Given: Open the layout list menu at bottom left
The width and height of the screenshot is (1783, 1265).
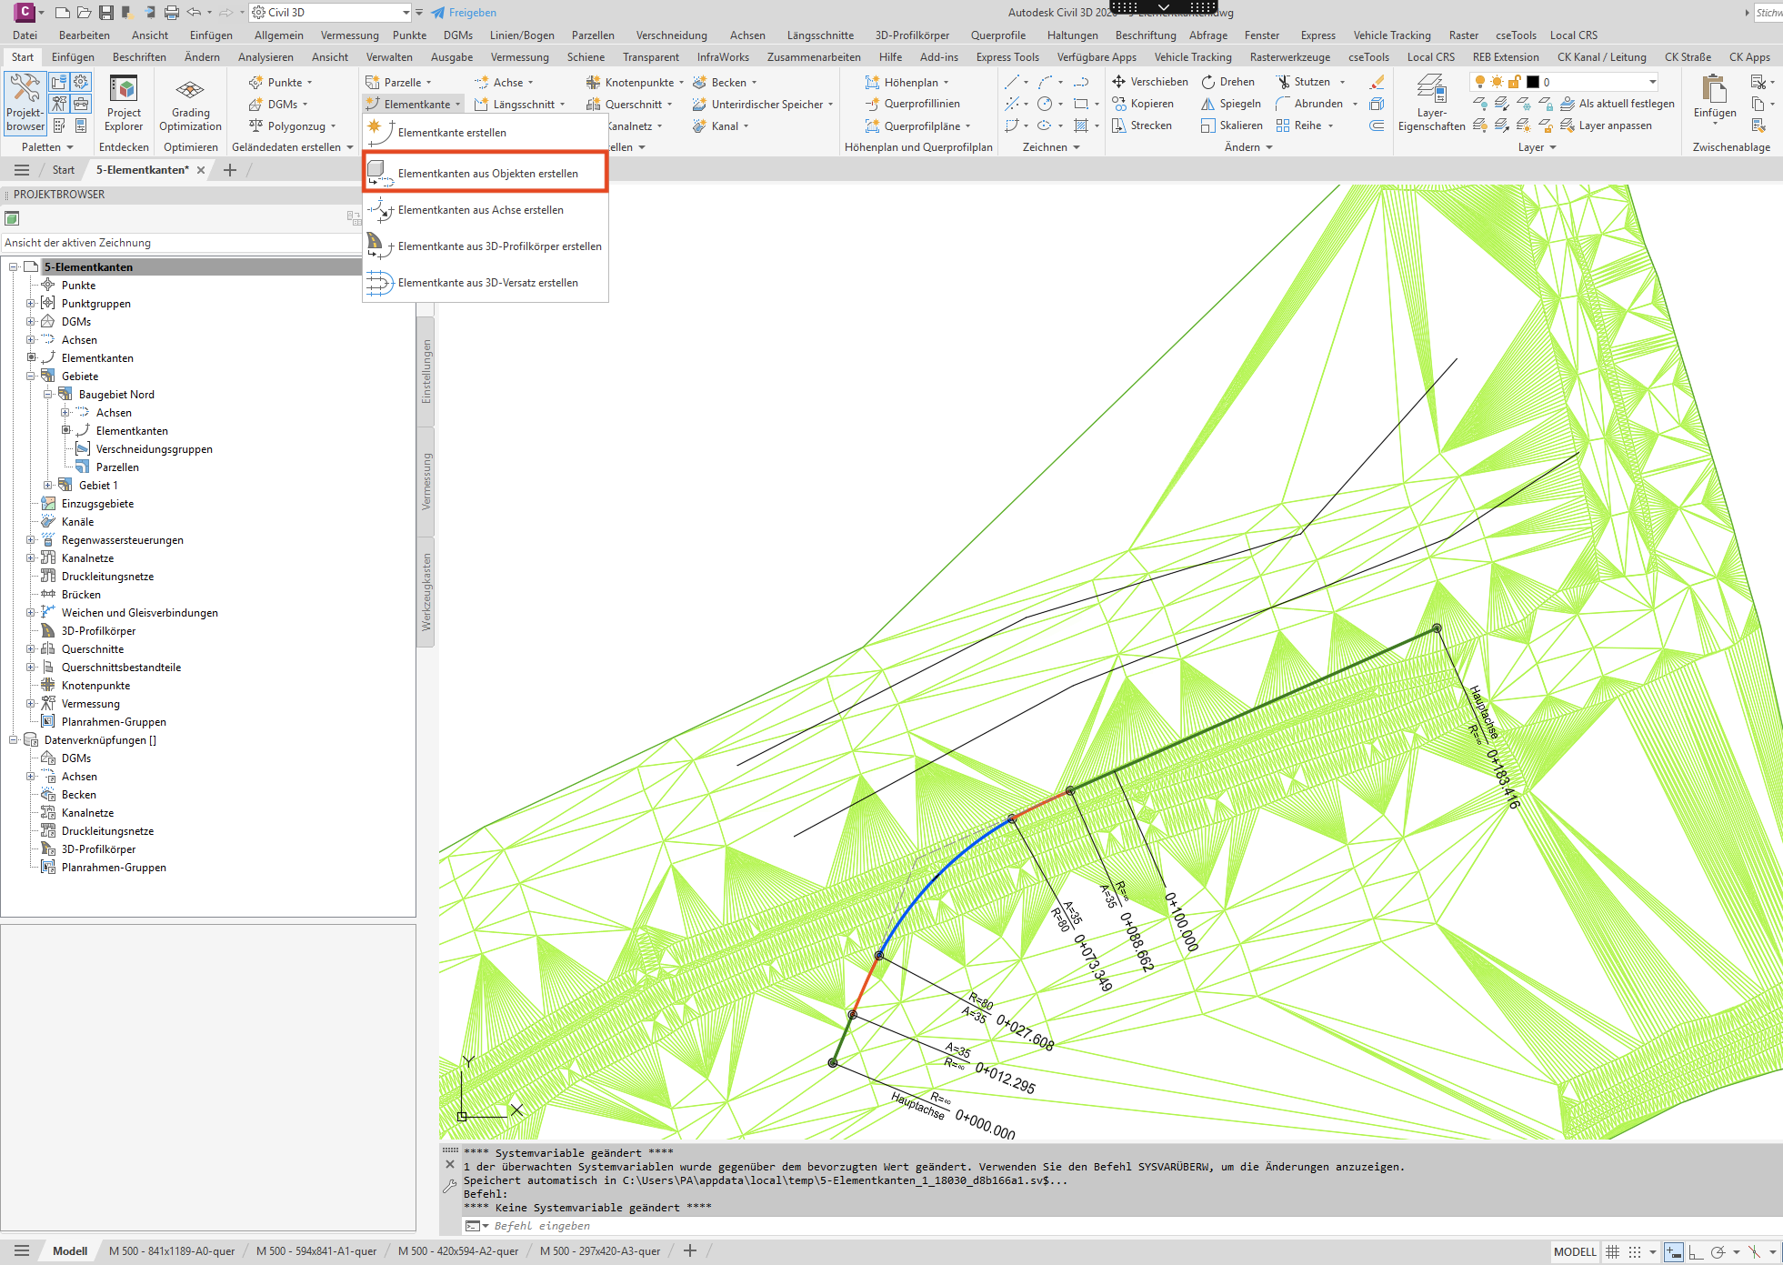Looking at the screenshot, I should pos(23,1250).
